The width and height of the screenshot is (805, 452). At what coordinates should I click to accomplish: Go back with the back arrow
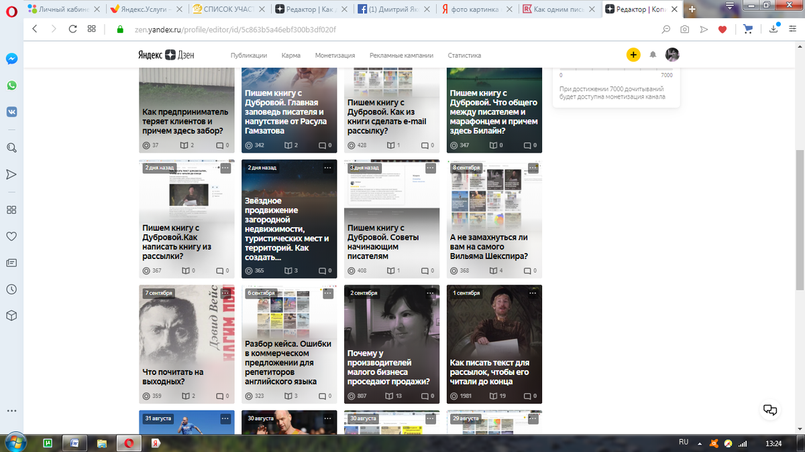35,29
